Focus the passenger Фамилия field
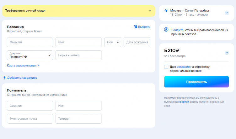Viewport: 236px width, 139px height. 30,42
